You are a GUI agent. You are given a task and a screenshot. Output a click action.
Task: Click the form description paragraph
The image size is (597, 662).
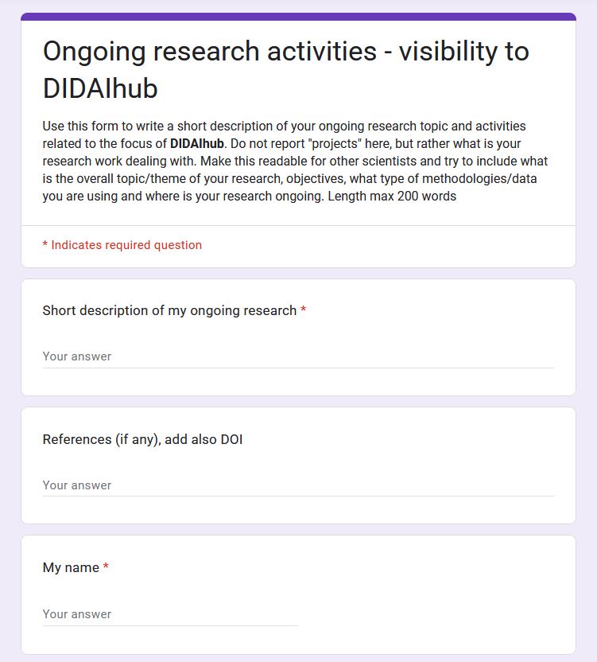(x=296, y=162)
